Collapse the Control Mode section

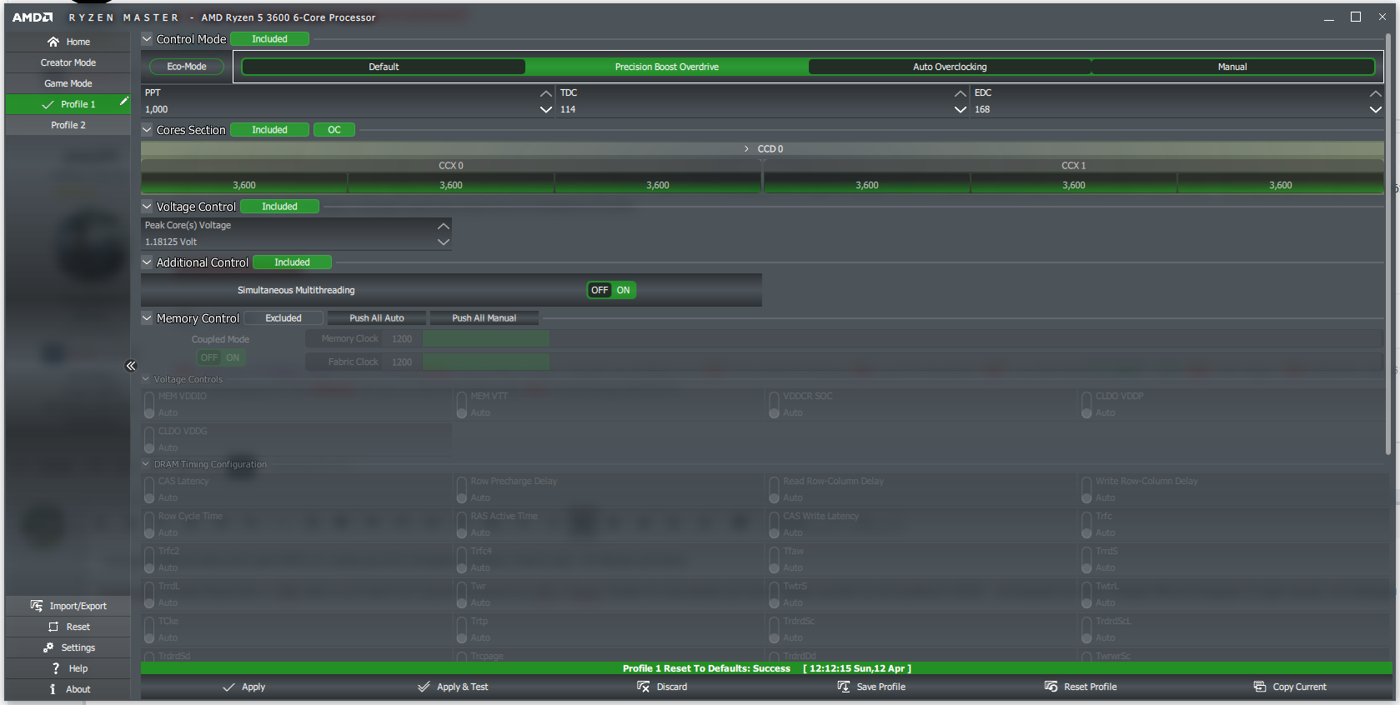click(148, 38)
